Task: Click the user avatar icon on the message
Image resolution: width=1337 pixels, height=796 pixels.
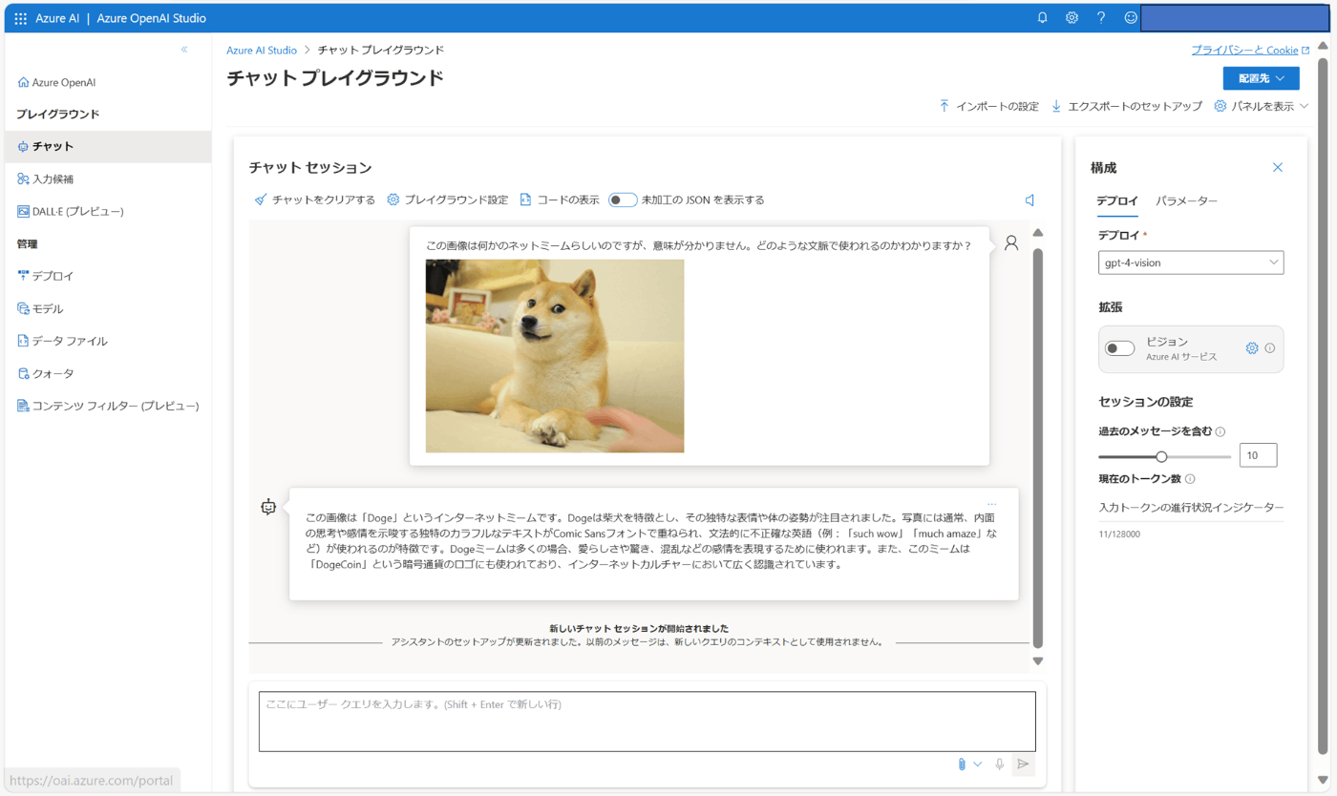Action: 1011,243
